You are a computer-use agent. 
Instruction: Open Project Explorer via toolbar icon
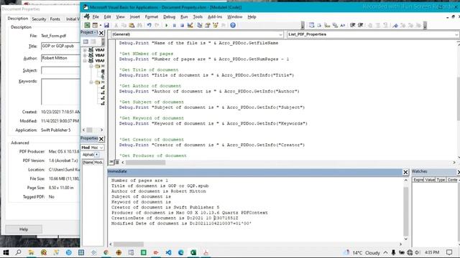200,26
